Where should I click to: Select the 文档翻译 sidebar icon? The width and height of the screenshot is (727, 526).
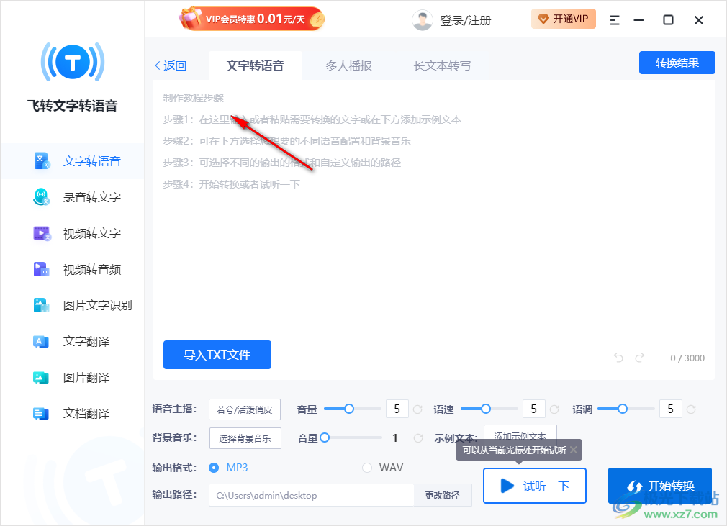tap(41, 413)
